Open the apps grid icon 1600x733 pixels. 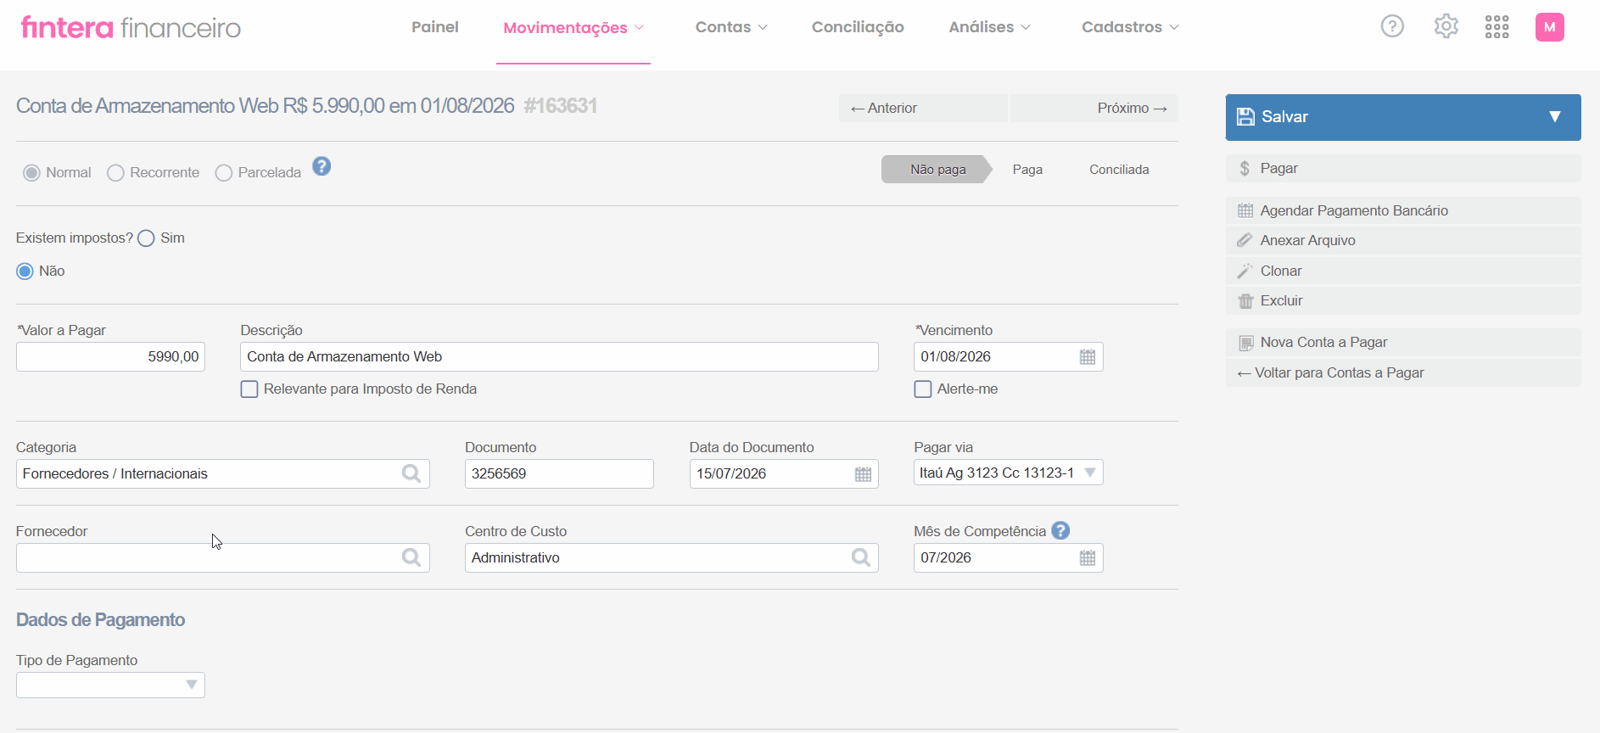pyautogui.click(x=1497, y=26)
